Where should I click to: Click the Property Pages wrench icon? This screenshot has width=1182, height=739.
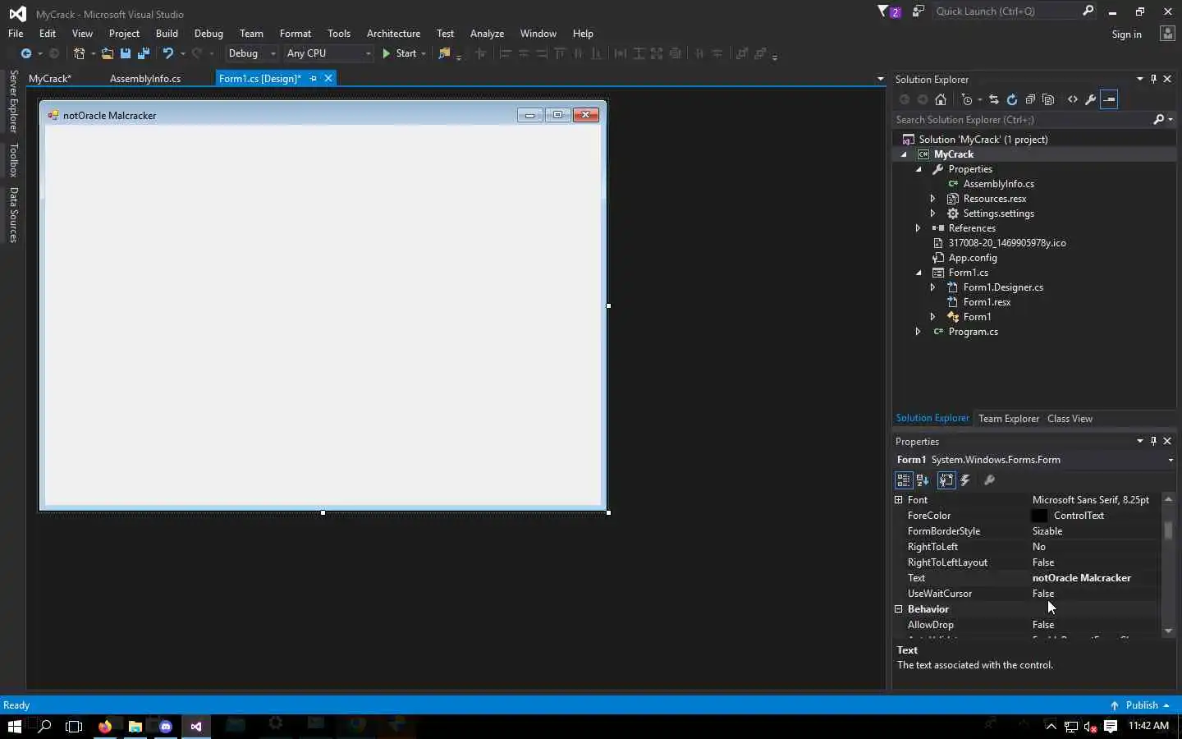tap(990, 480)
